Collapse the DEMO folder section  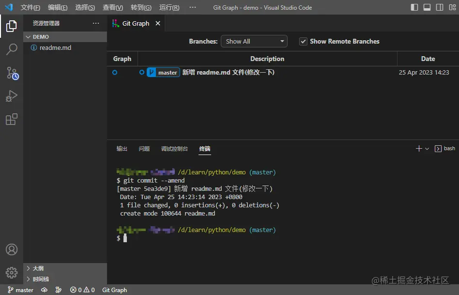pos(65,37)
